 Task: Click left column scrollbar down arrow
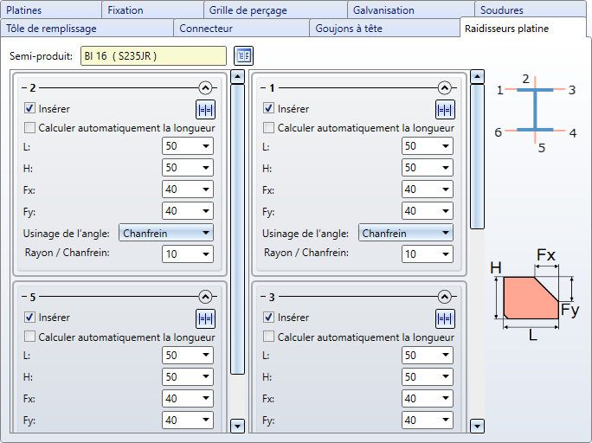pos(237,426)
